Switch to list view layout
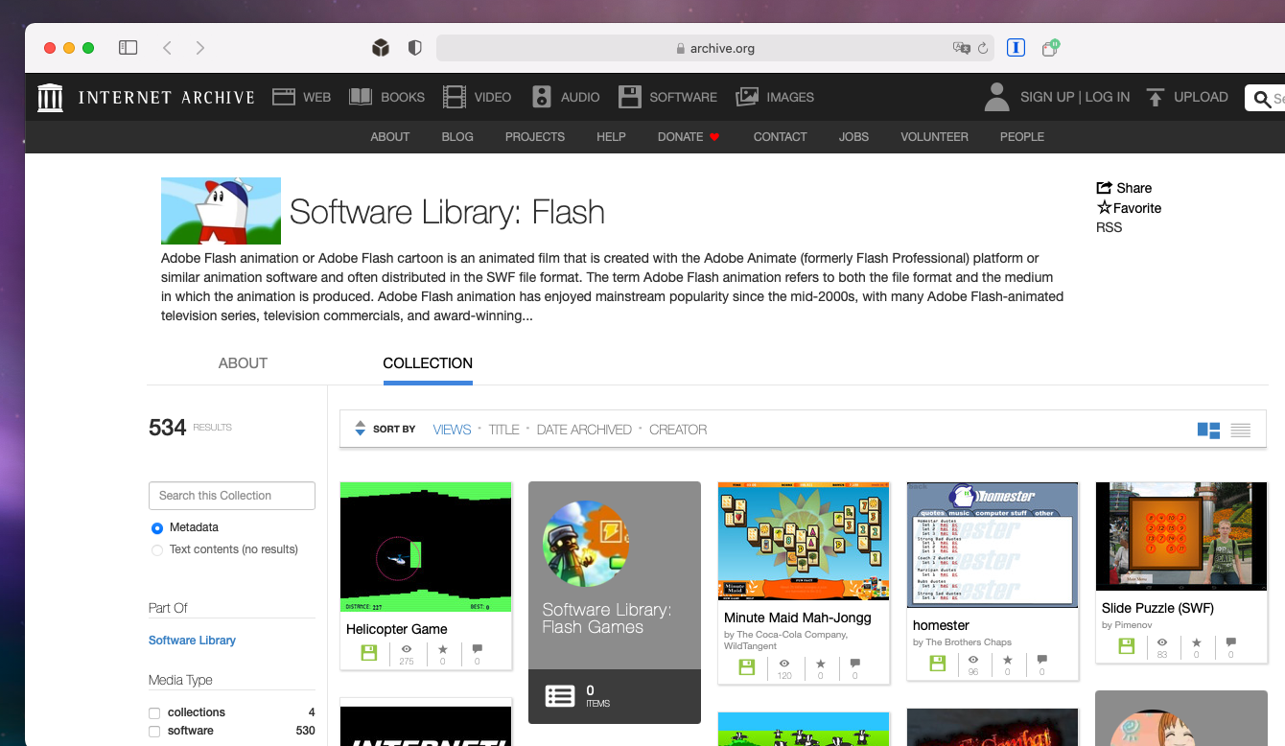1285x746 pixels. coord(1241,431)
